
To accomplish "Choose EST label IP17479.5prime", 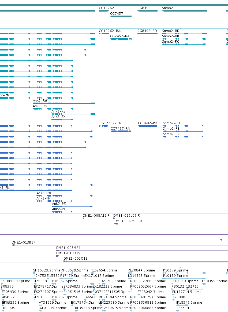I will pyautogui.click(x=72, y=276).
